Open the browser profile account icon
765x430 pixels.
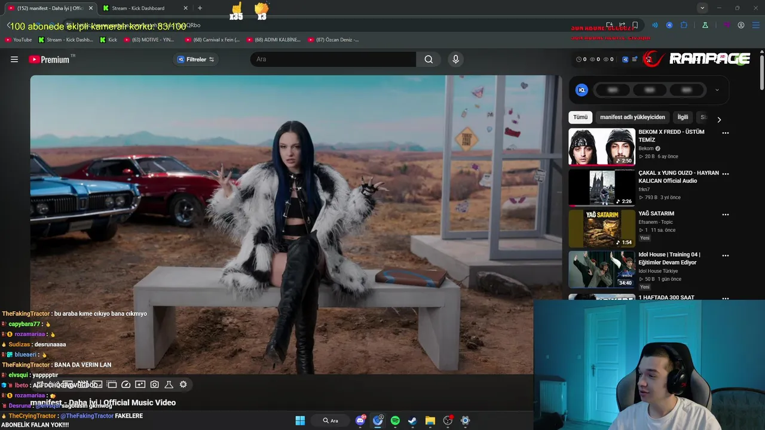741,25
